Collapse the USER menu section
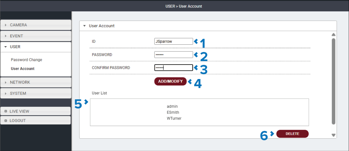This screenshot has width=349, height=151. pyautogui.click(x=36, y=47)
